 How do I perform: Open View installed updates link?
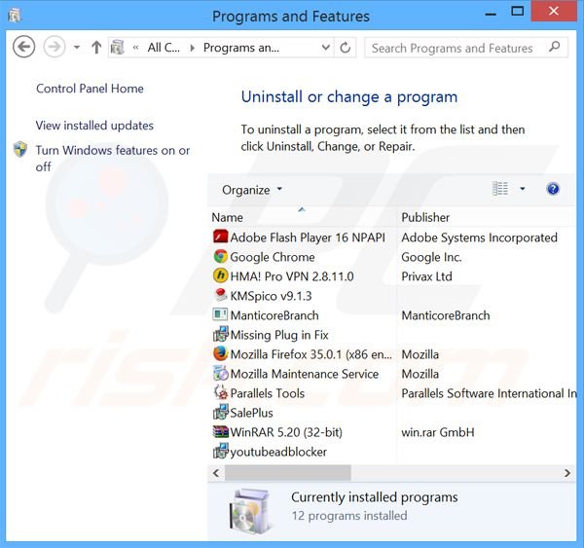(x=94, y=126)
